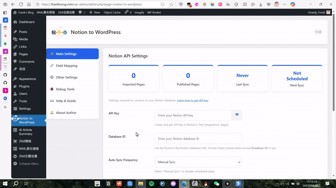The width and height of the screenshot is (336, 188).
Task: Open WeChat from the taskbar
Action: [x=217, y=184]
